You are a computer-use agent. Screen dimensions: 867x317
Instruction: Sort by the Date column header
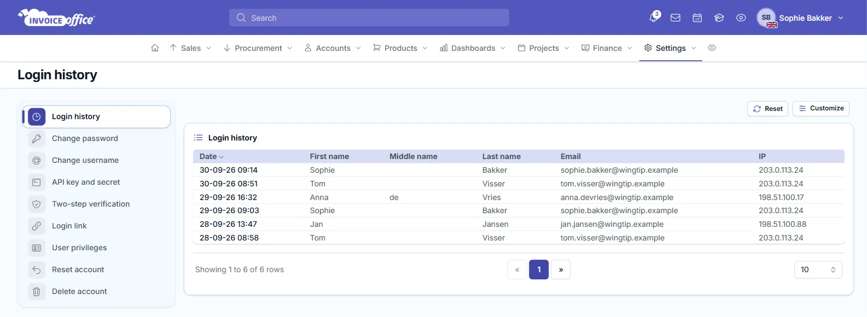tap(212, 156)
